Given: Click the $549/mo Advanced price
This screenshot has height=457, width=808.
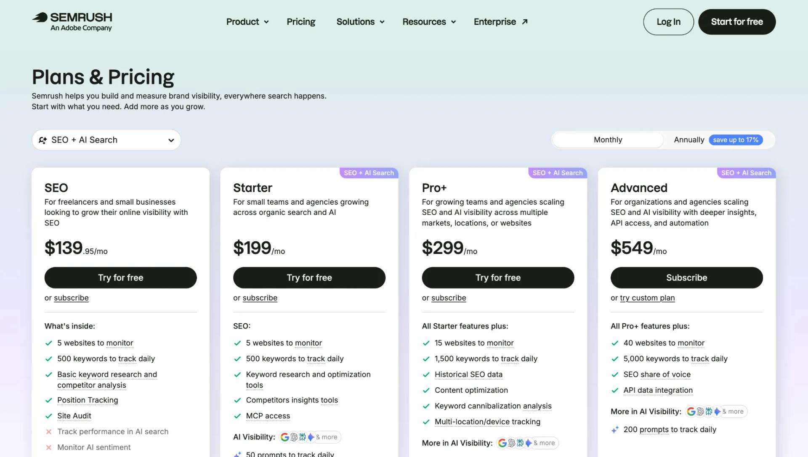Looking at the screenshot, I should coord(638,248).
